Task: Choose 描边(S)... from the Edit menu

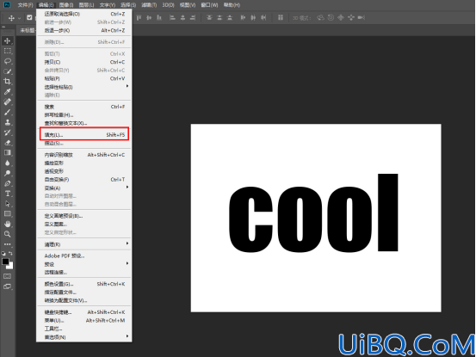Action: (83, 143)
